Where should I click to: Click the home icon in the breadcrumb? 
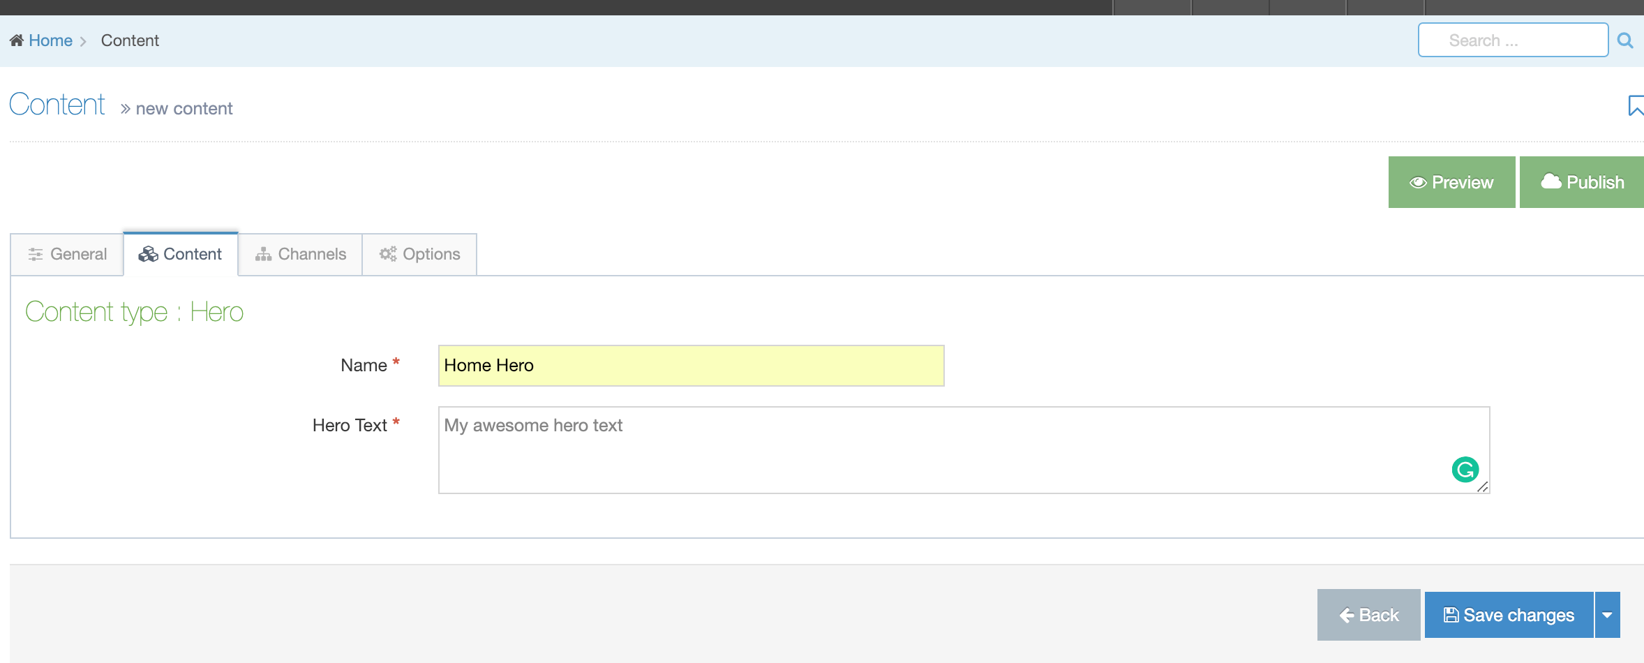(17, 40)
